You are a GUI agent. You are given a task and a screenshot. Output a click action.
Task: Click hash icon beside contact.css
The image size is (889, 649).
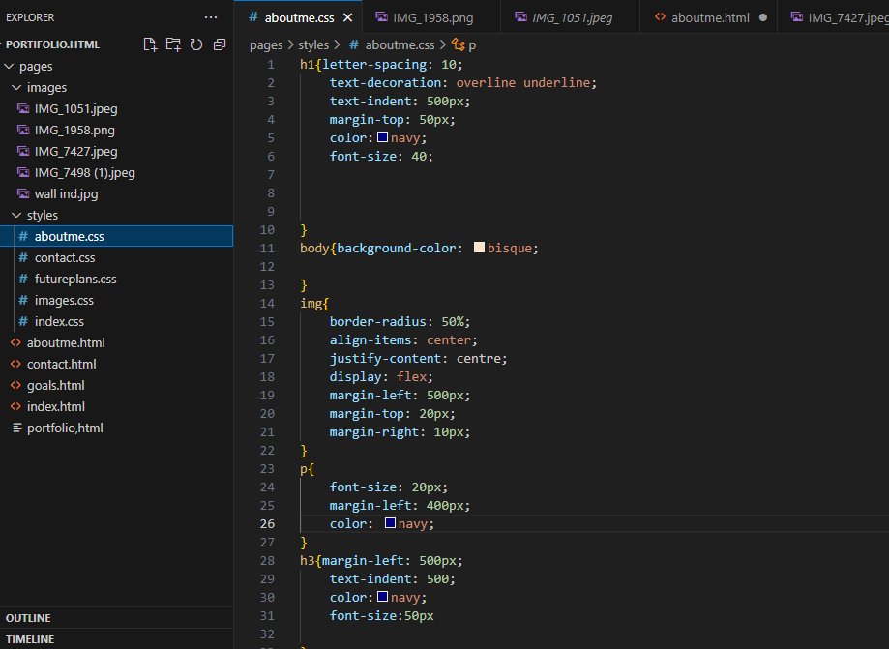point(23,257)
